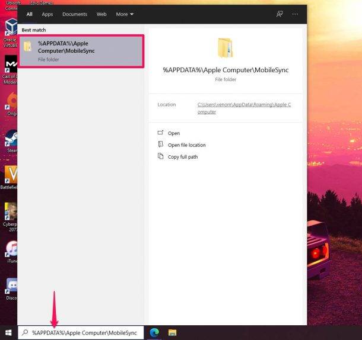Open the Discord desktop icon
The image size is (362, 340).
coord(11,287)
